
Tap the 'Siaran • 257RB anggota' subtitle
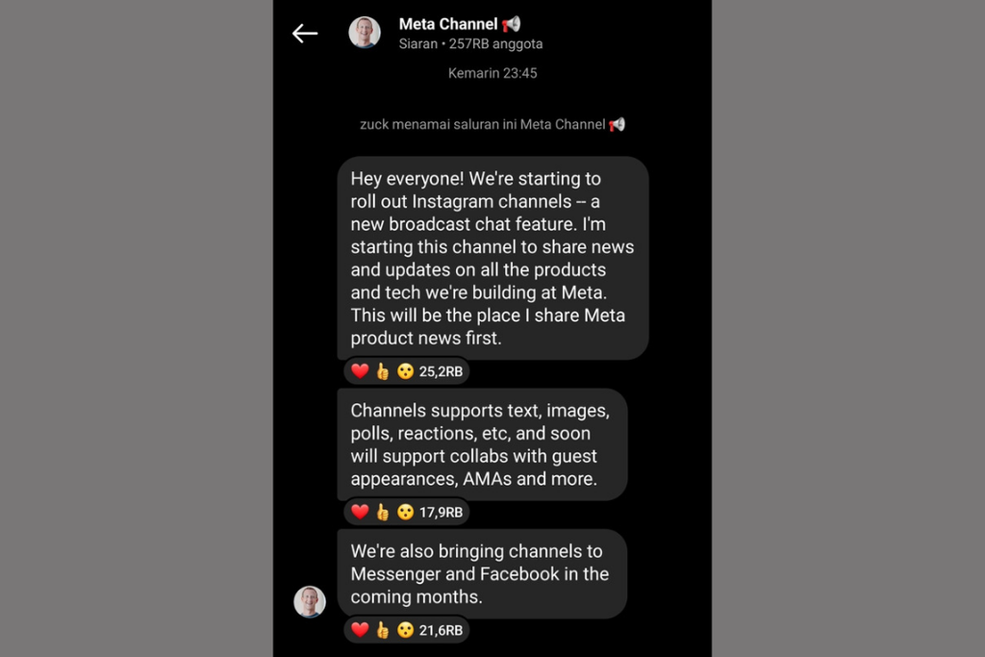[x=470, y=44]
